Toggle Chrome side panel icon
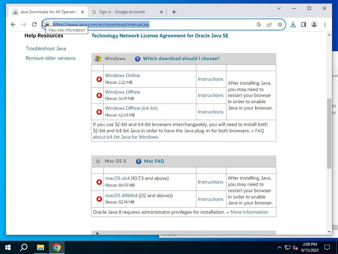The height and width of the screenshot is (254, 338). coord(304,24)
